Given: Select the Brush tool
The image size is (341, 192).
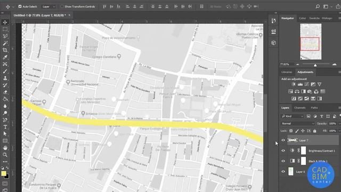Looking at the screenshot, I should (5, 71).
